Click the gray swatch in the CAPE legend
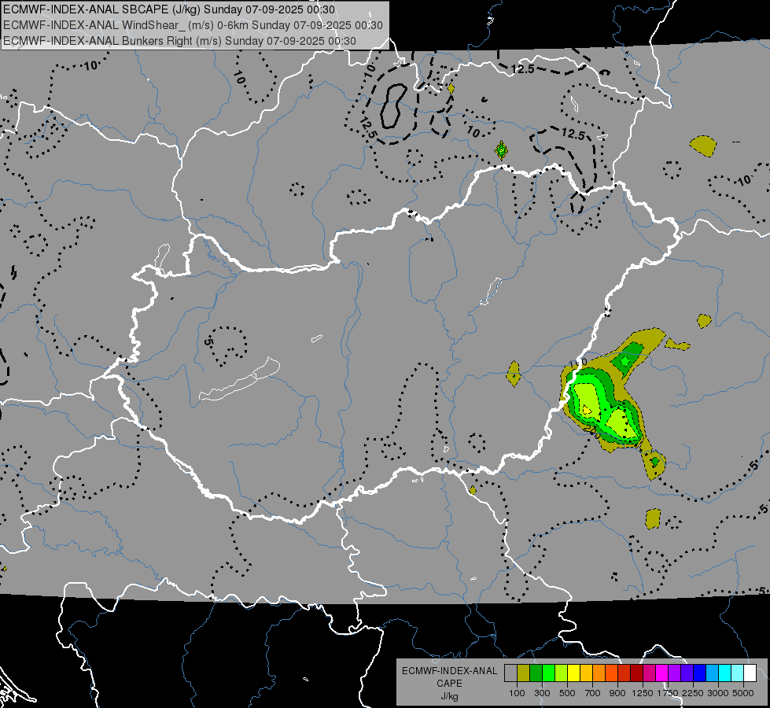The height and width of the screenshot is (708, 770). click(510, 673)
